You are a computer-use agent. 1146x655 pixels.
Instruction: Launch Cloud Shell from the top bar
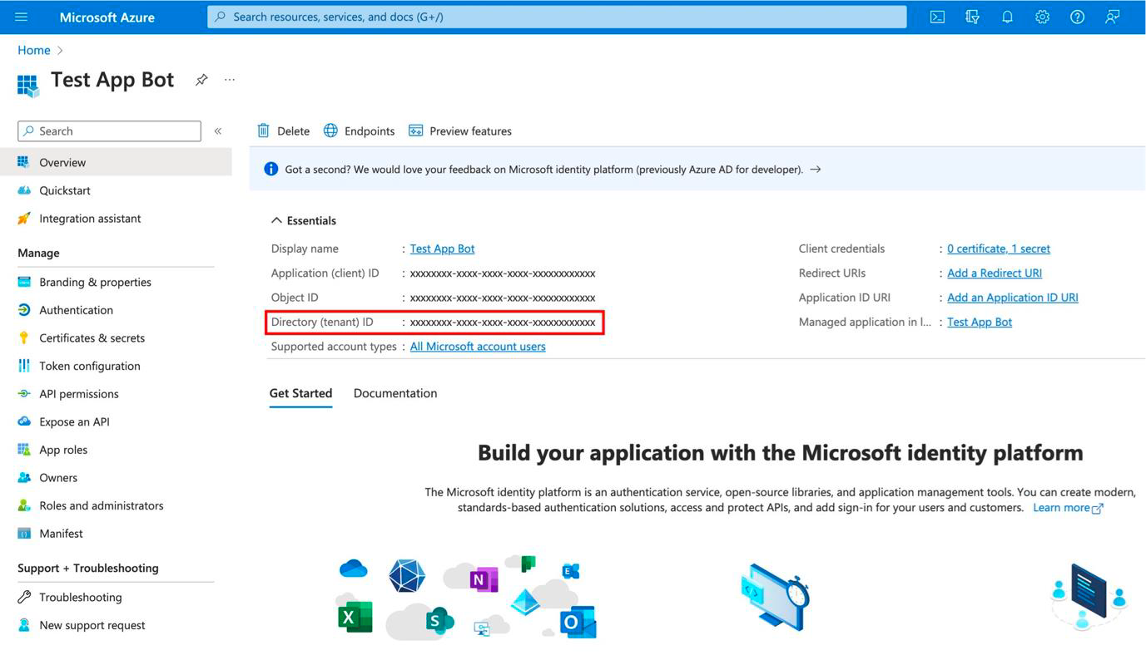pyautogui.click(x=937, y=17)
